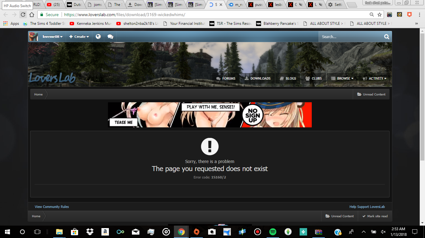Expand the ACTIVITY navigation dropdown
The image size is (425, 238).
(x=375, y=78)
